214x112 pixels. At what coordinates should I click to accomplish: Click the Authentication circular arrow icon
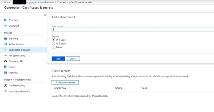coord(5,44)
